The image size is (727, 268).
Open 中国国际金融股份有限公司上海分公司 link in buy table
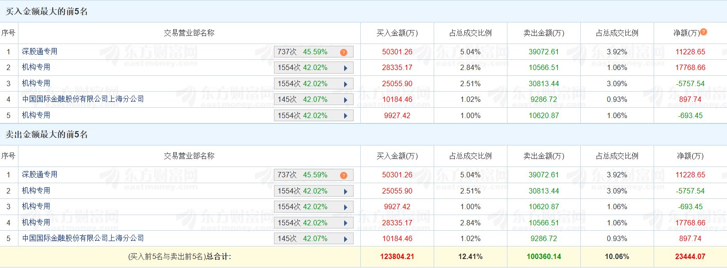coord(83,99)
